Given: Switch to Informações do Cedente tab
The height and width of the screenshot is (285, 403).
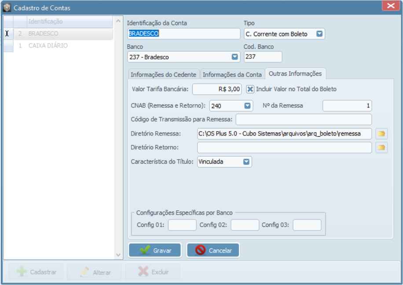Looking at the screenshot, I should (164, 74).
